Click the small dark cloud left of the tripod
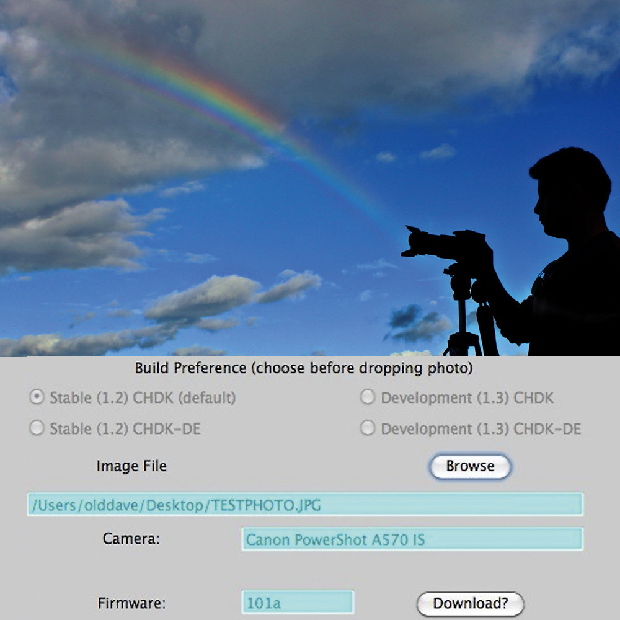Viewport: 620px width, 620px height. coord(417,324)
